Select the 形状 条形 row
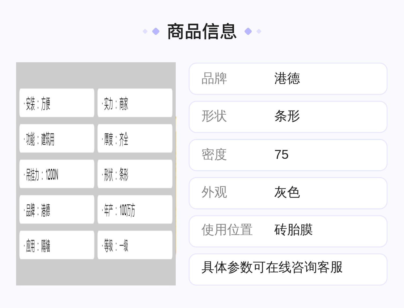 click(x=288, y=117)
